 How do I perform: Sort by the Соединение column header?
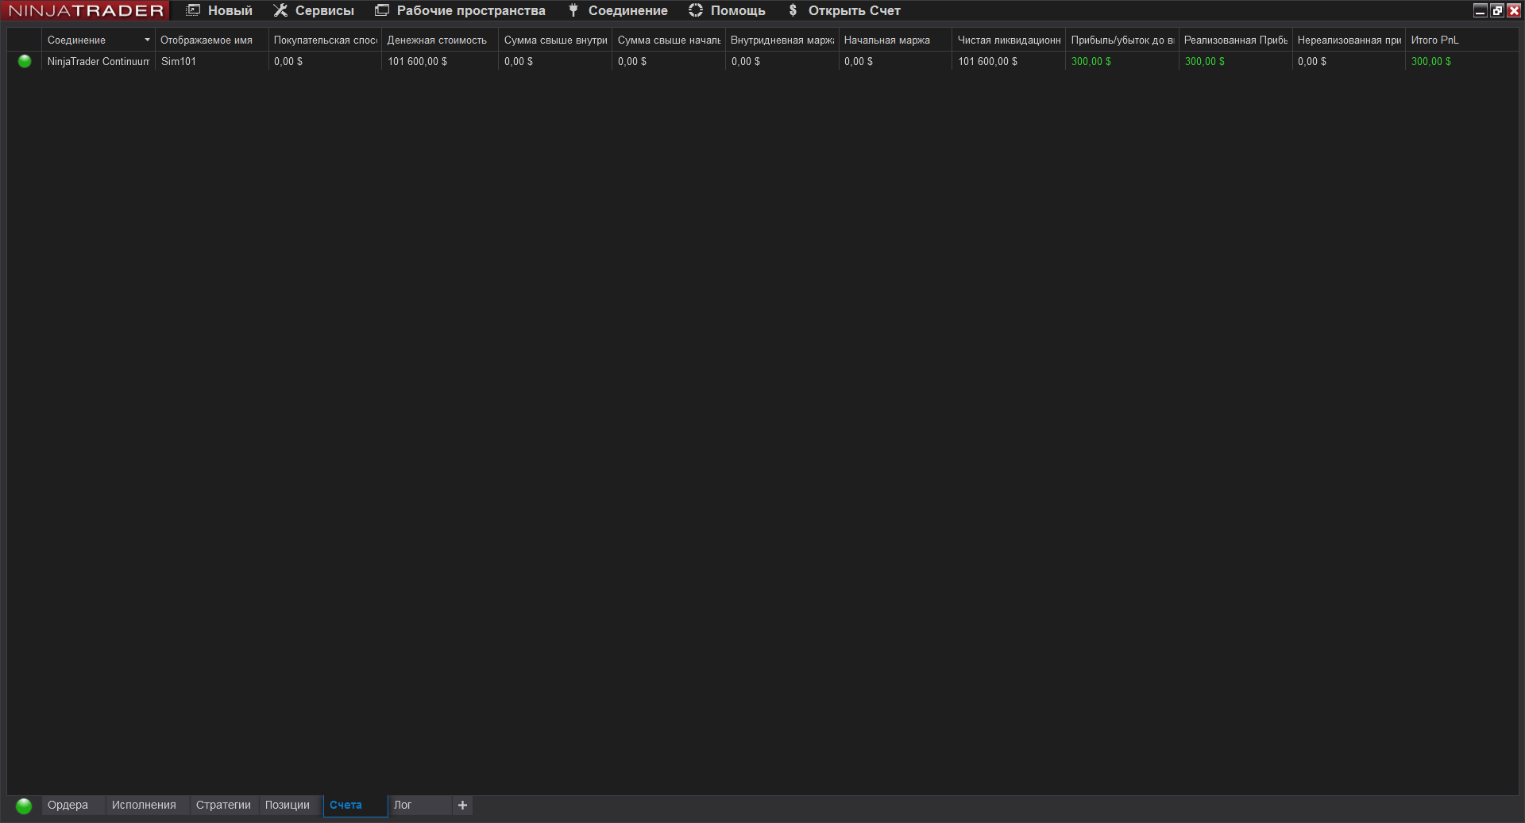[x=98, y=40]
